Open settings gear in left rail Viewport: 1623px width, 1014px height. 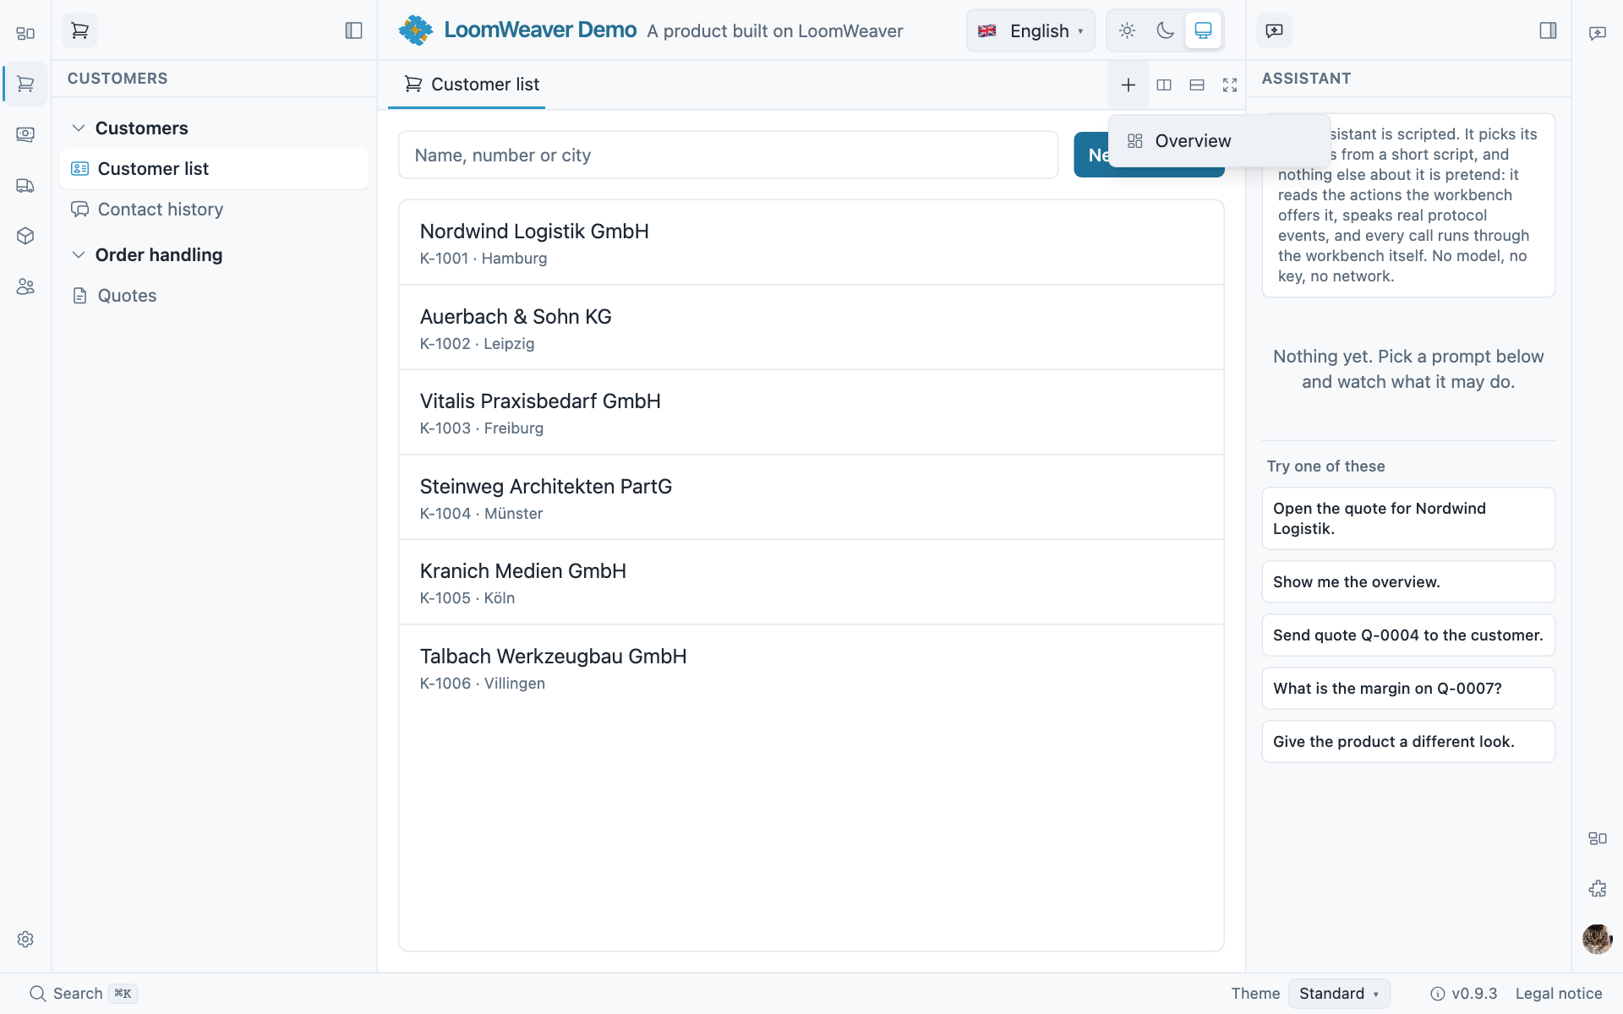(25, 939)
